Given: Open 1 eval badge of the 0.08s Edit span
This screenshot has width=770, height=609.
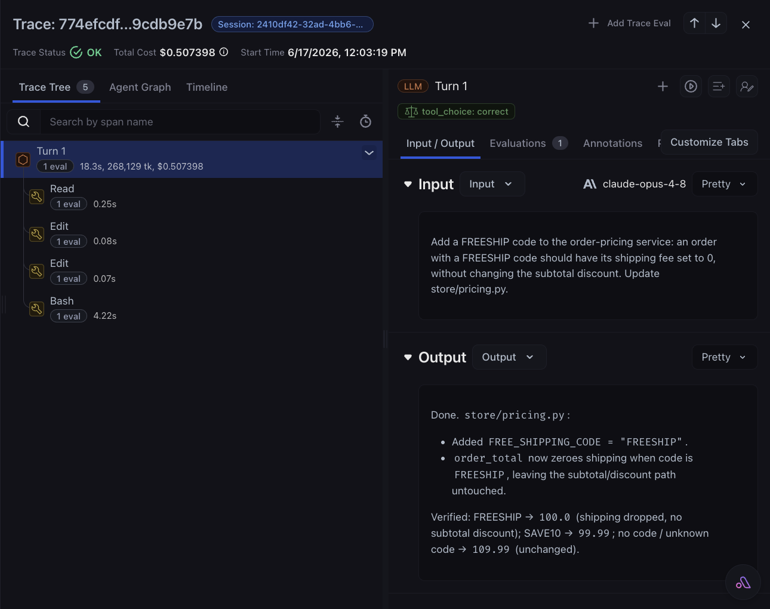Looking at the screenshot, I should coord(69,242).
